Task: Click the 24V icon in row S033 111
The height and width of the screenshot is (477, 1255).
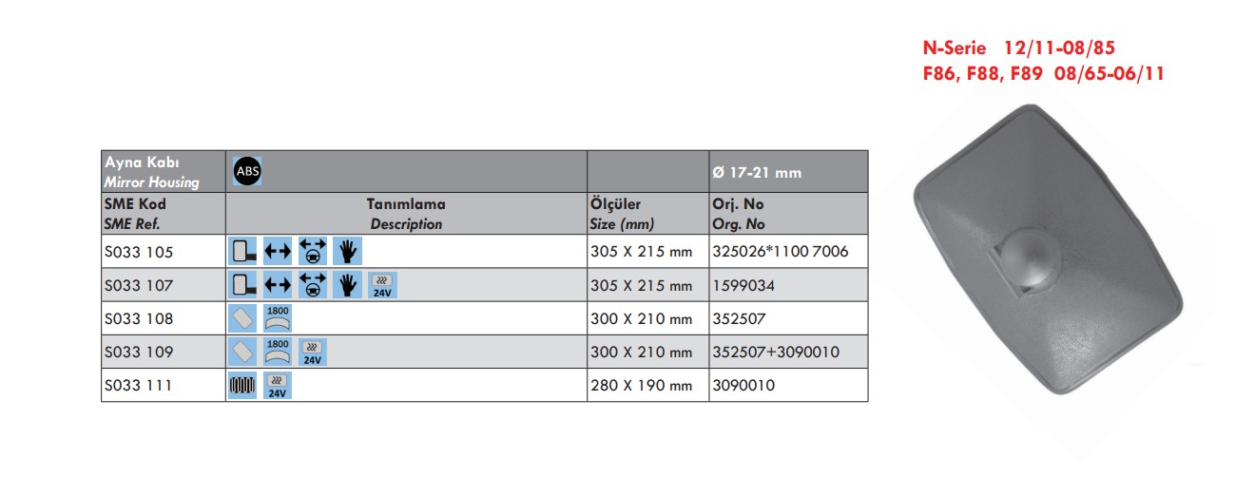Action: click(x=278, y=385)
